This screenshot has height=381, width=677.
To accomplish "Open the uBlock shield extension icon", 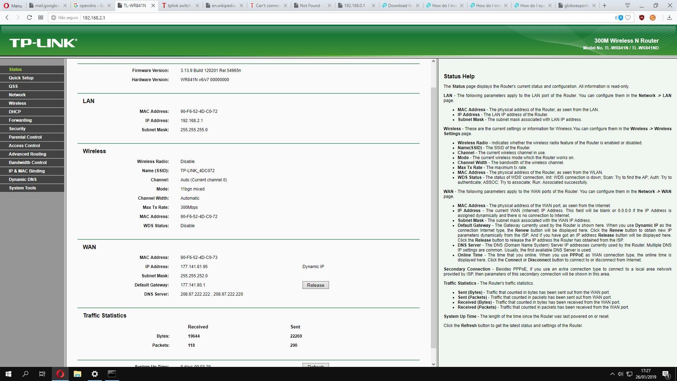I will (x=642, y=18).
